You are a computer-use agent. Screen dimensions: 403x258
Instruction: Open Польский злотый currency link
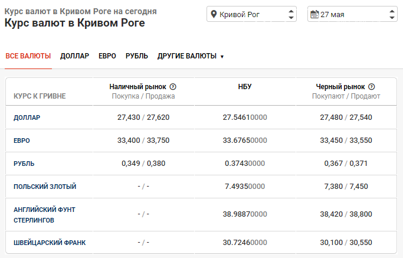(45, 187)
